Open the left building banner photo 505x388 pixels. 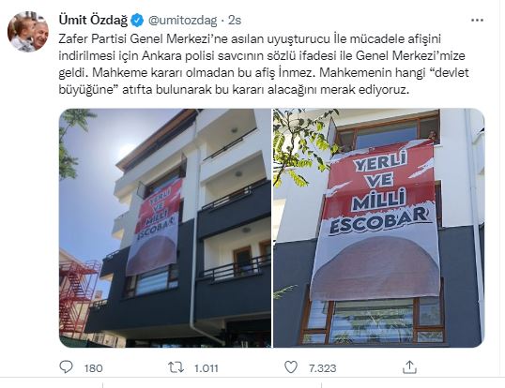[x=165, y=228]
